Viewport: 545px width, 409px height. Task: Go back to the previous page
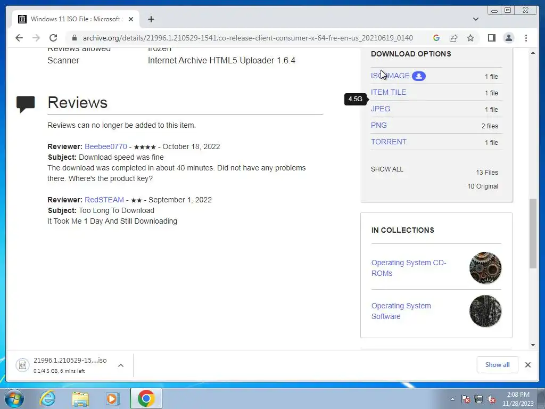click(x=19, y=38)
